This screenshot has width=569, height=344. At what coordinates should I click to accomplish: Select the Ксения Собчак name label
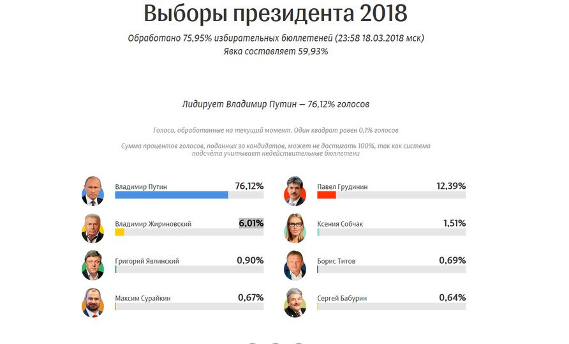point(340,224)
